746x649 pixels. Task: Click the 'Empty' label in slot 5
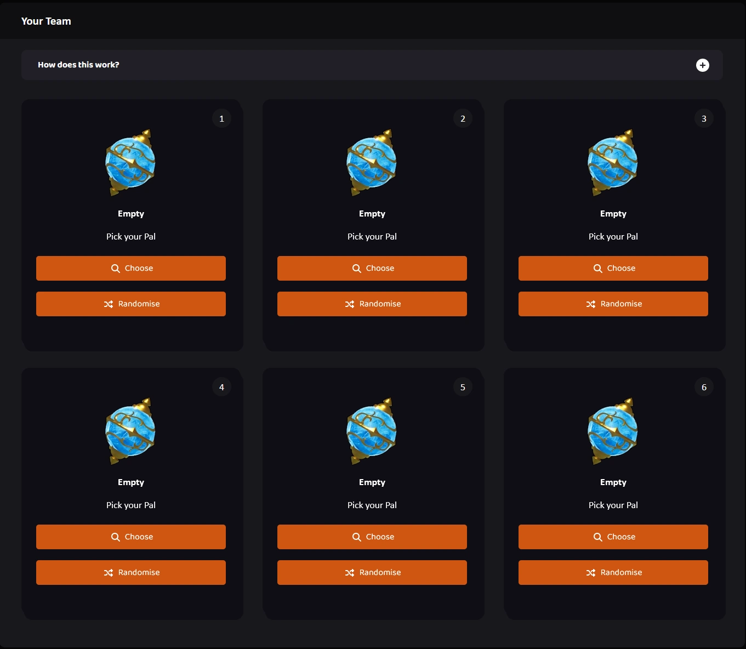pos(372,482)
